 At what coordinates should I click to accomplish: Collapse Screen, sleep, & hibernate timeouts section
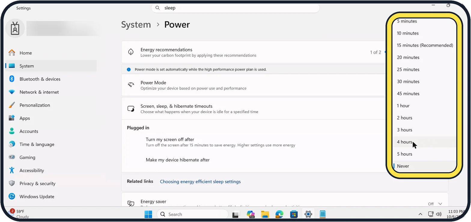point(254,109)
